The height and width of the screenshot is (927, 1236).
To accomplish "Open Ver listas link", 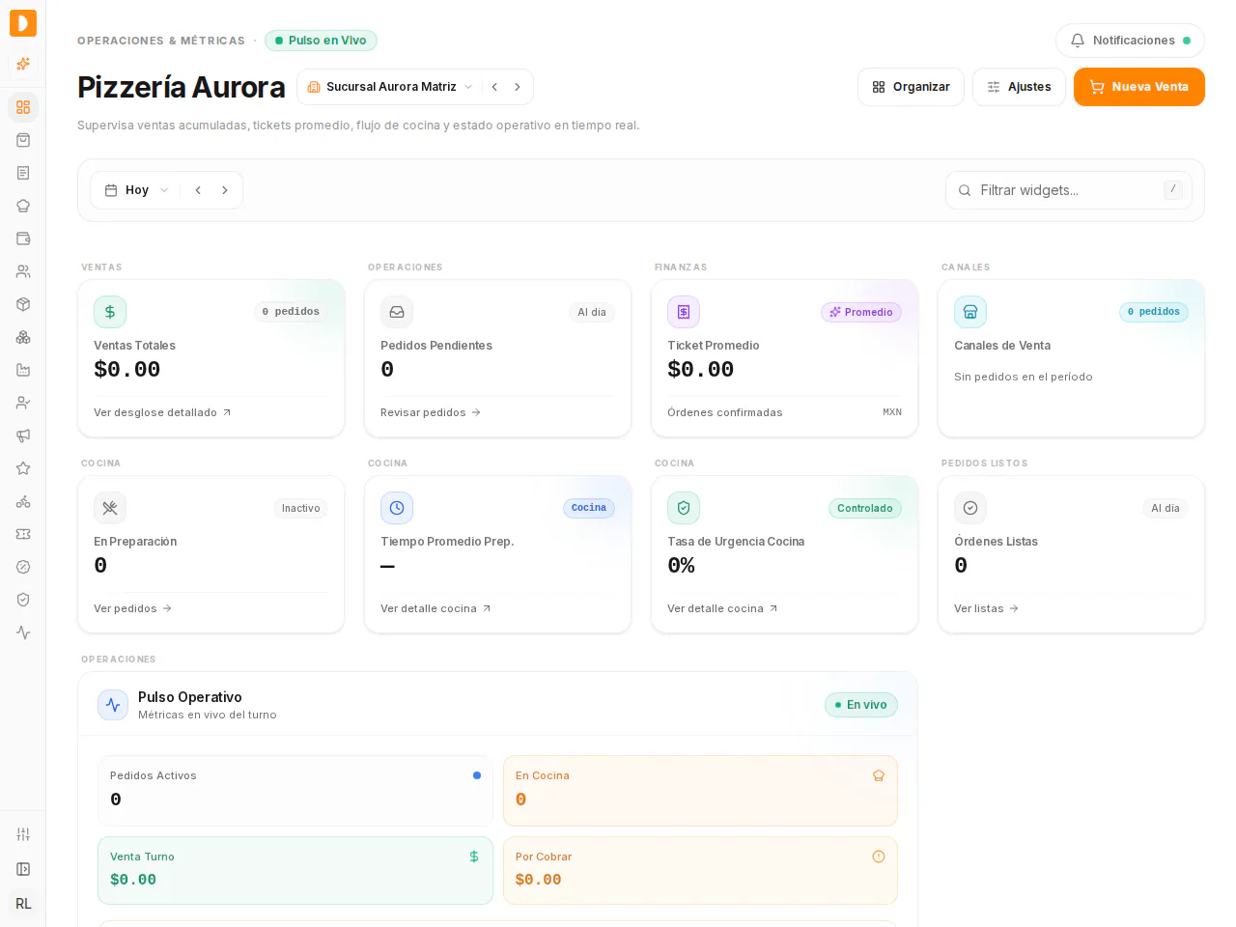I will pyautogui.click(x=986, y=608).
